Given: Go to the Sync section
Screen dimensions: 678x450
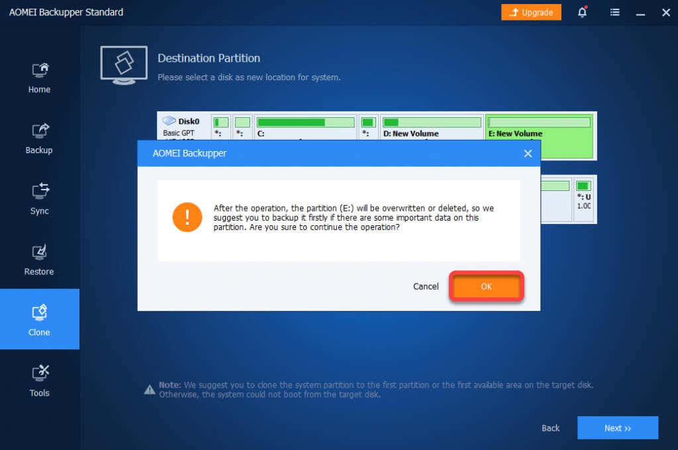Looking at the screenshot, I should click(39, 199).
